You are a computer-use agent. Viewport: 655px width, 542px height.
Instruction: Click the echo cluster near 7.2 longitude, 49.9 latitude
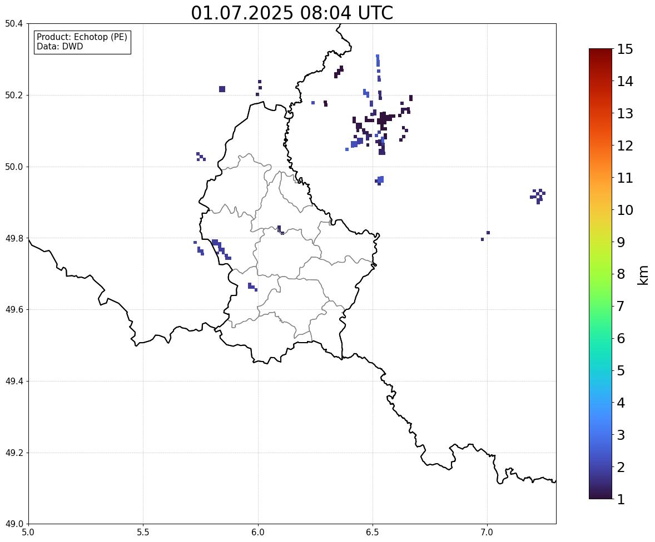[538, 196]
